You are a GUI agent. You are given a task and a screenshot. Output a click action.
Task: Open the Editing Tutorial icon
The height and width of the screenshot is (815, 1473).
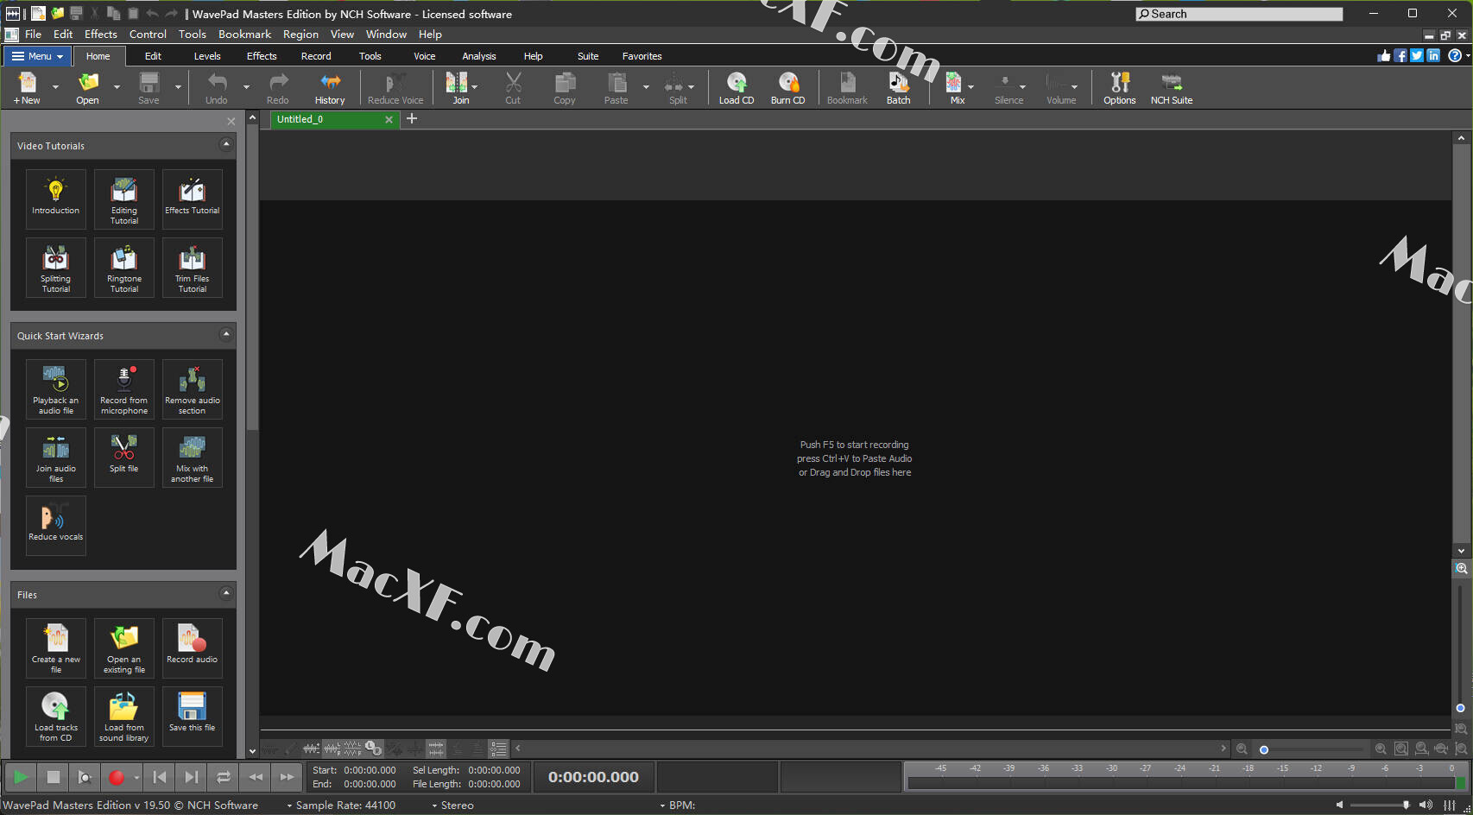coord(124,199)
